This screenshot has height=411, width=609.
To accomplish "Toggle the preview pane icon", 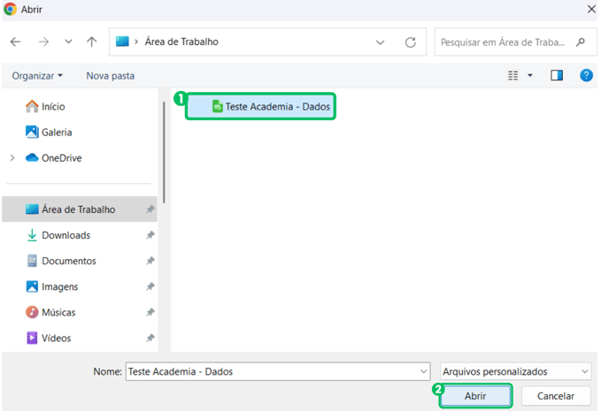I will (557, 76).
